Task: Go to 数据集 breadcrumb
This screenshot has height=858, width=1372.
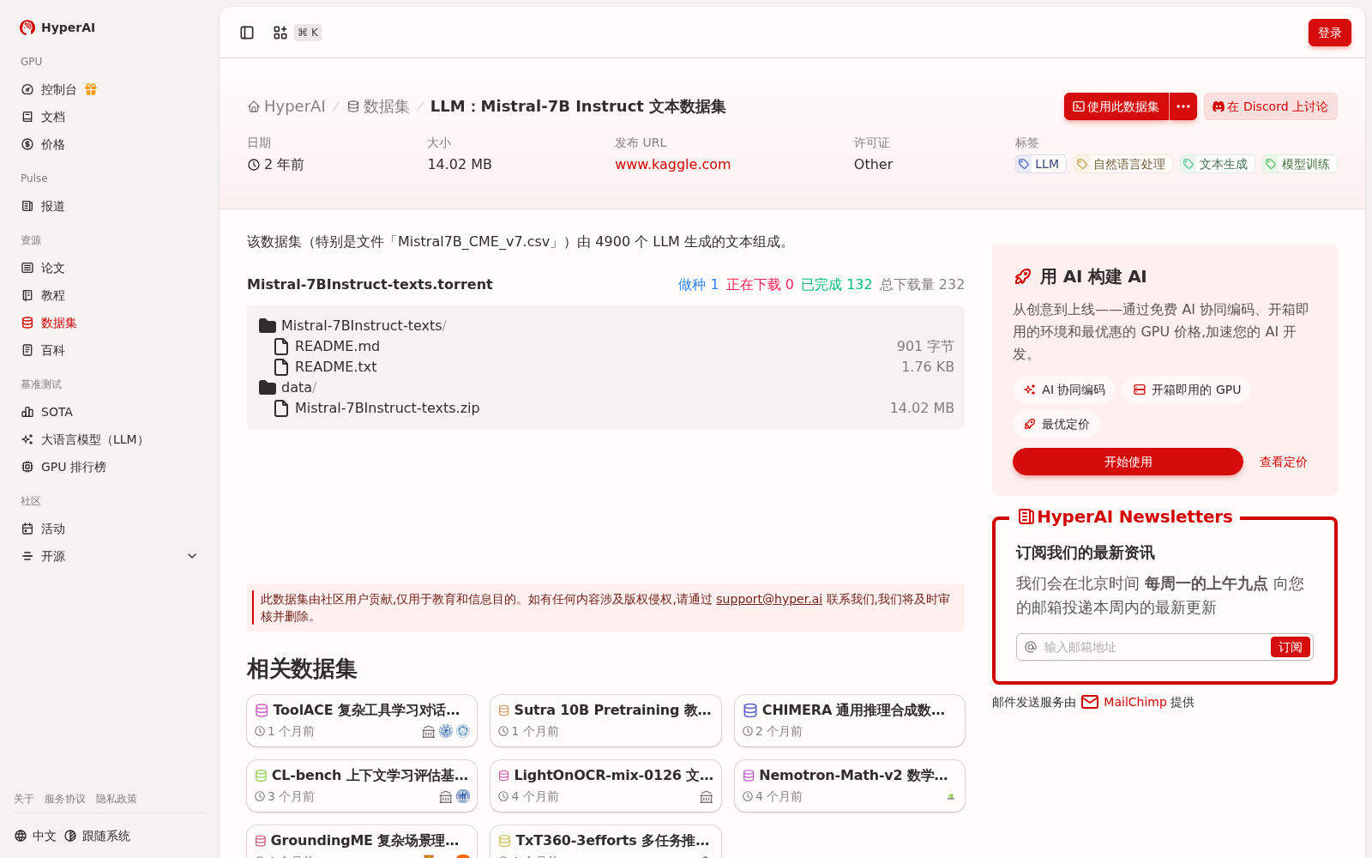Action: click(378, 106)
